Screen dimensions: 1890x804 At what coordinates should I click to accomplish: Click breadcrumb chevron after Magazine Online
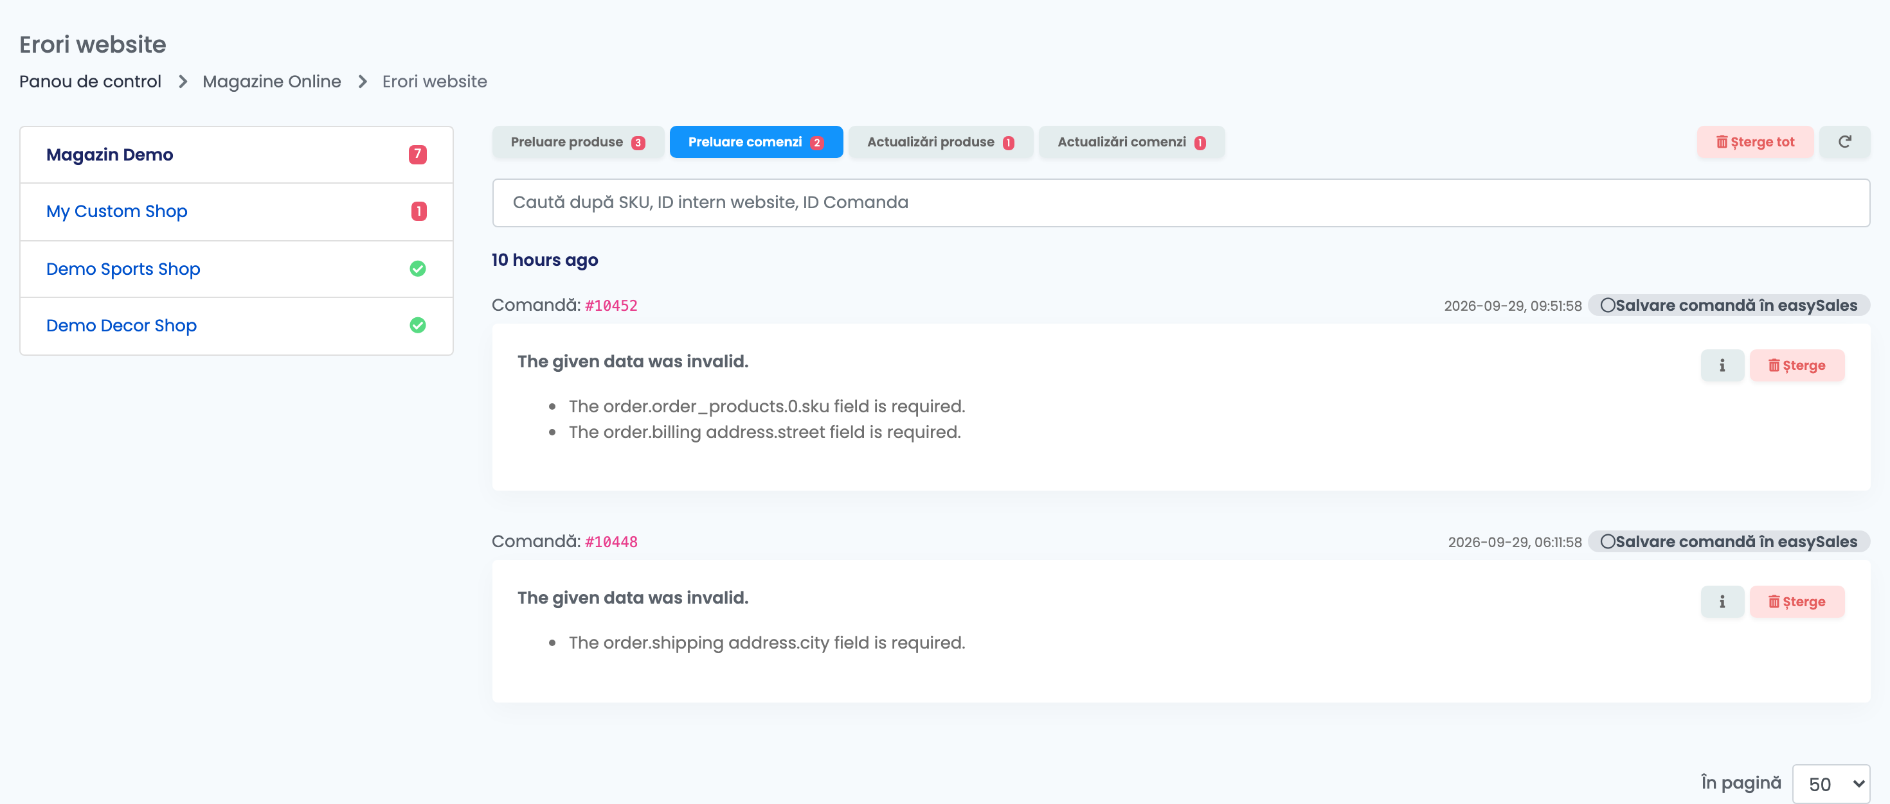pos(363,82)
